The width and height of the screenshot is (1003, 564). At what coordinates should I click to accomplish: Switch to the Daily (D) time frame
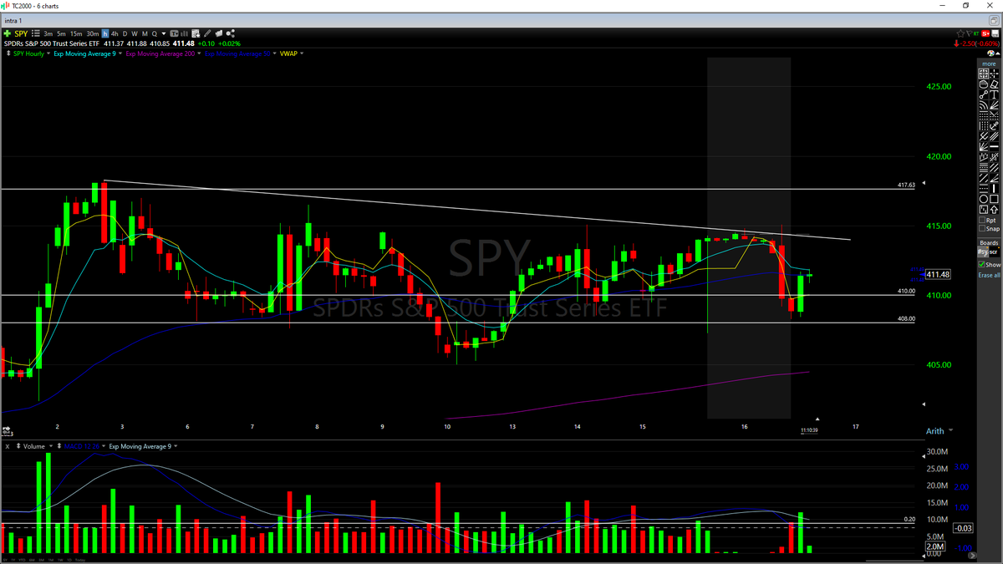tap(125, 33)
